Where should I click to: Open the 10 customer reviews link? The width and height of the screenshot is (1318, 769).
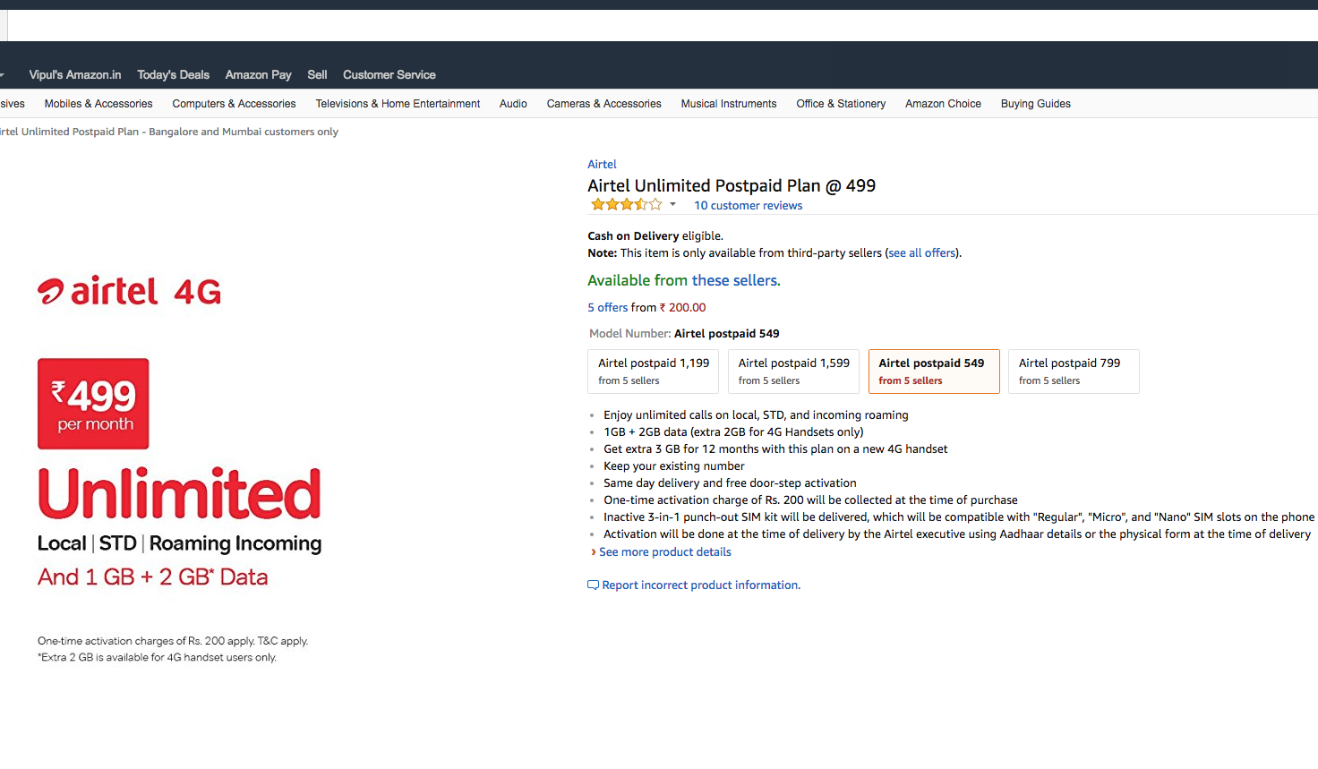point(748,206)
